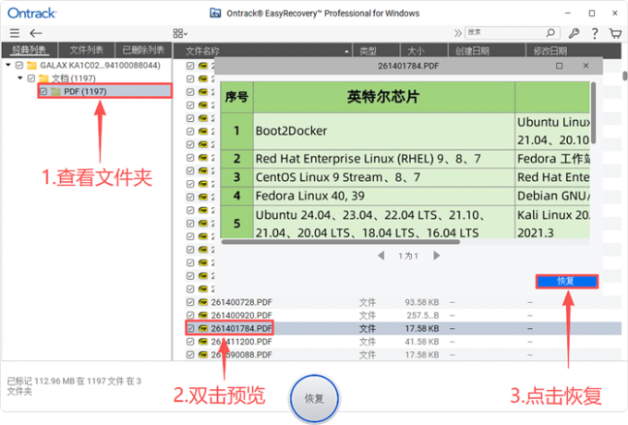This screenshot has width=628, height=425.
Task: Click PDF icon of 261400920.PDF
Action: point(203,315)
